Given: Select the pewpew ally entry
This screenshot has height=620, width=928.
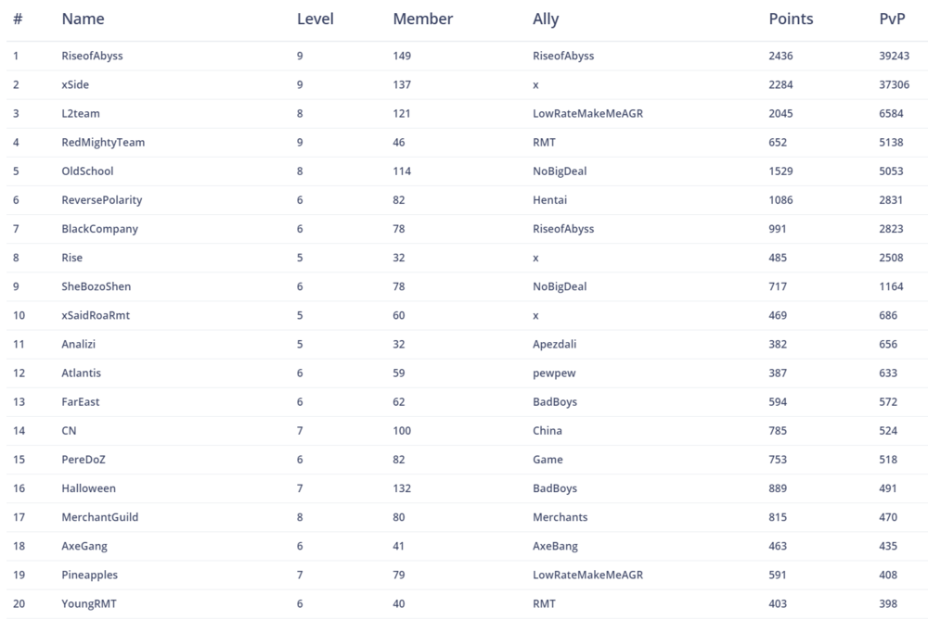Looking at the screenshot, I should pyautogui.click(x=553, y=373).
